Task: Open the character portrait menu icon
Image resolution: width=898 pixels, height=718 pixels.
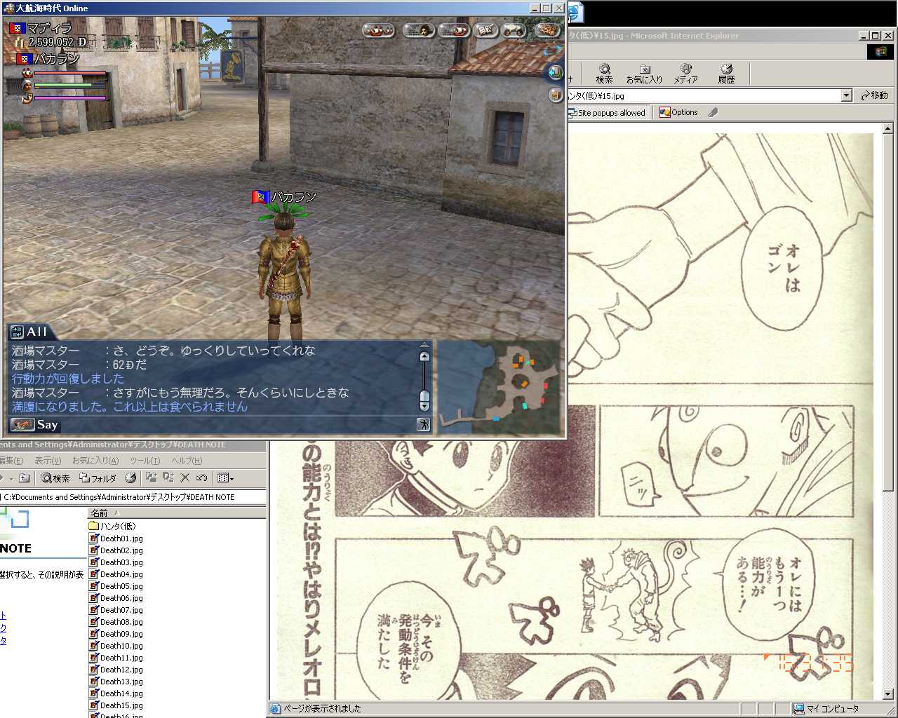Action: [x=418, y=30]
